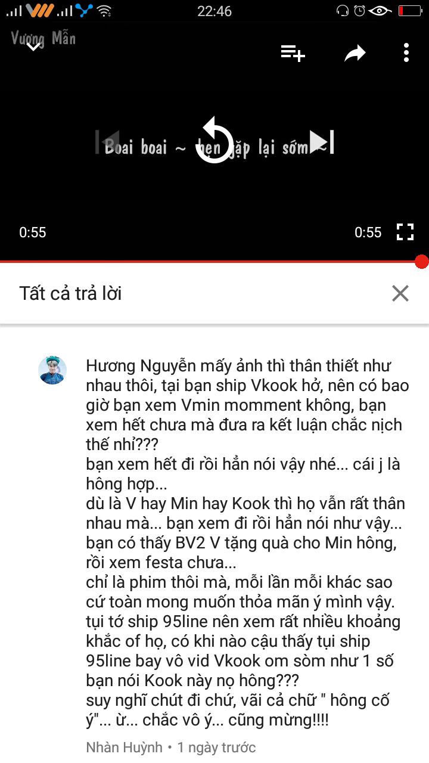Enter fullscreen mode
This screenshot has height=763, width=429.
coord(405,232)
